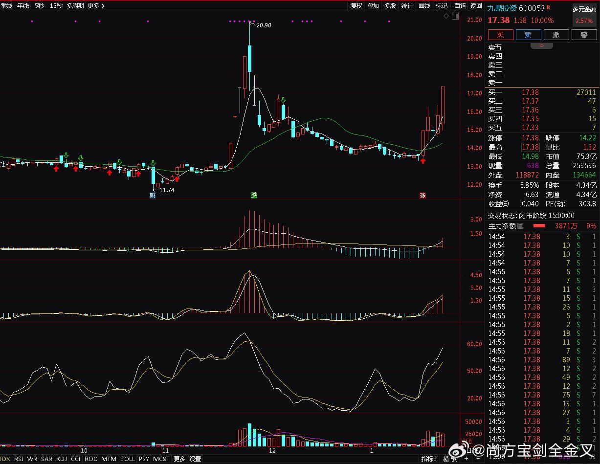The height and width of the screenshot is (464, 600).
Task: Click -自选 to remove stock from watchlist
Action: (459, 5)
